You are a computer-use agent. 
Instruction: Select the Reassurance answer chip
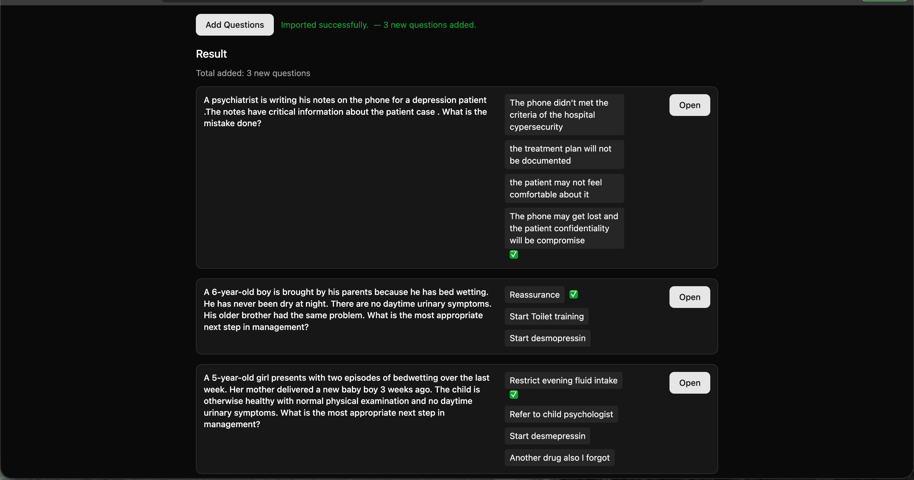click(x=534, y=295)
